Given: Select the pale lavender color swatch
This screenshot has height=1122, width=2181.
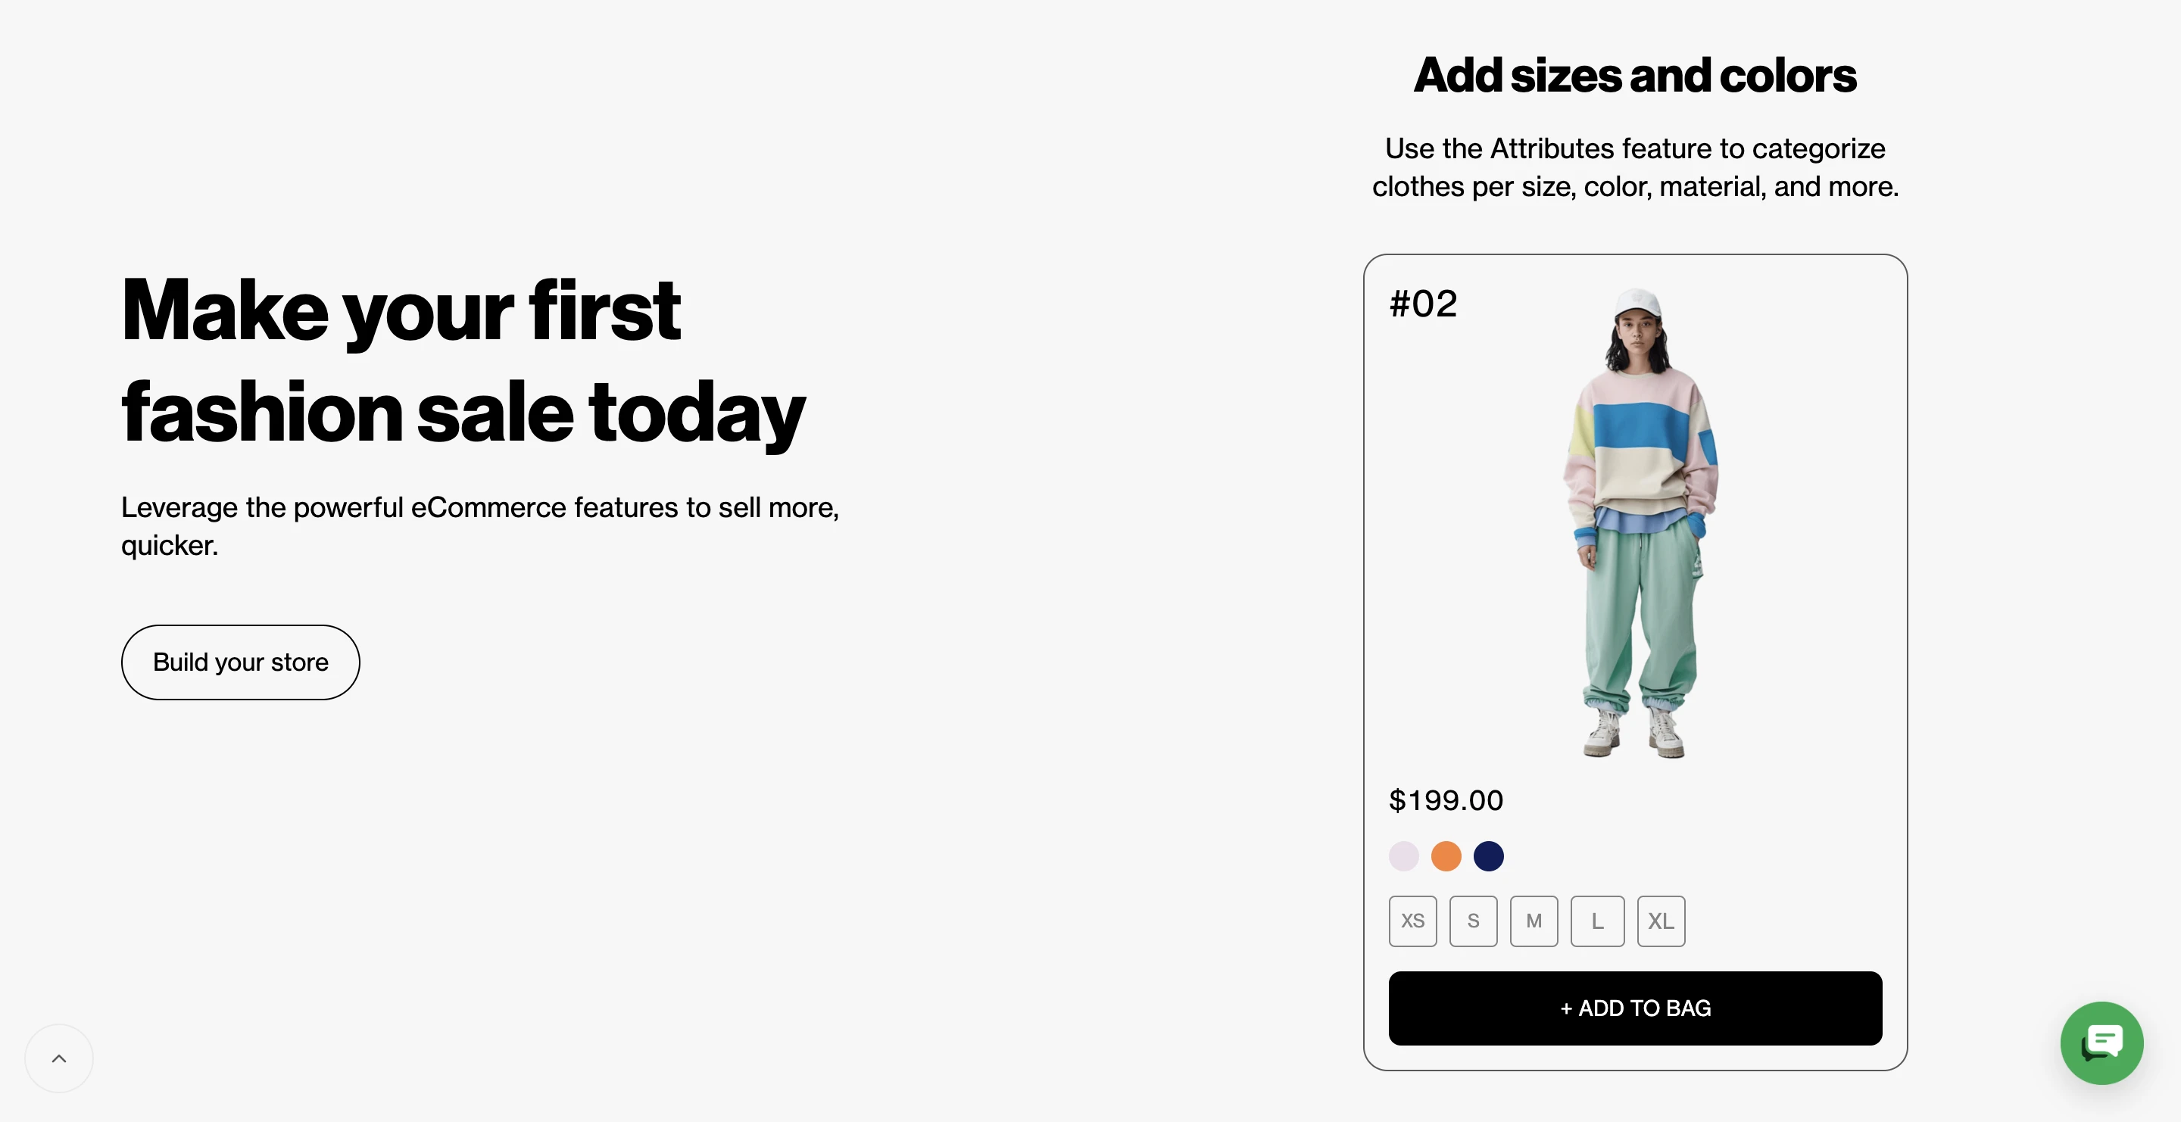Looking at the screenshot, I should (x=1404, y=856).
